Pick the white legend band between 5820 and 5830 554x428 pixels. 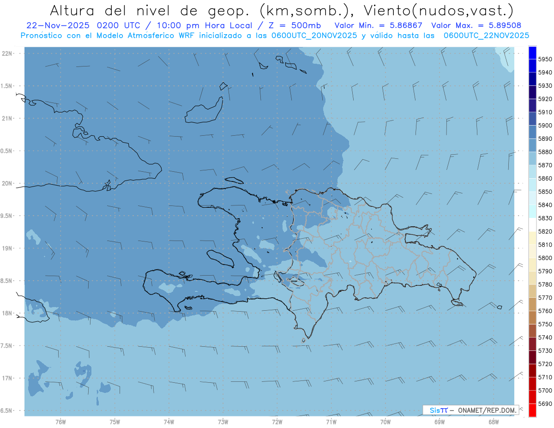click(x=532, y=224)
